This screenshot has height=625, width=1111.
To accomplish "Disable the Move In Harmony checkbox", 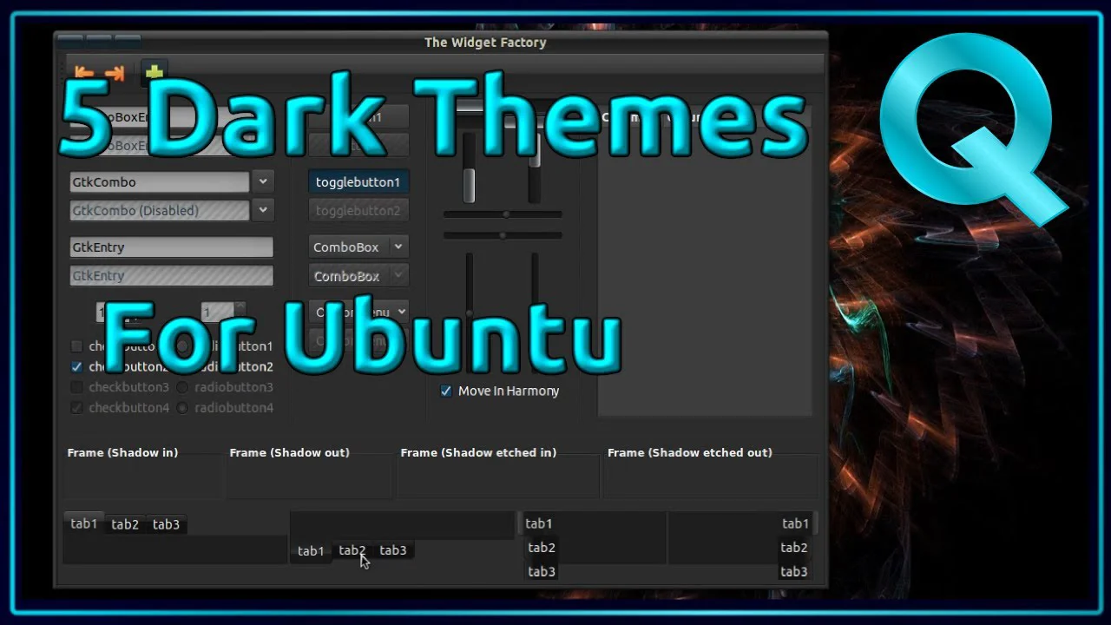I will [x=446, y=391].
